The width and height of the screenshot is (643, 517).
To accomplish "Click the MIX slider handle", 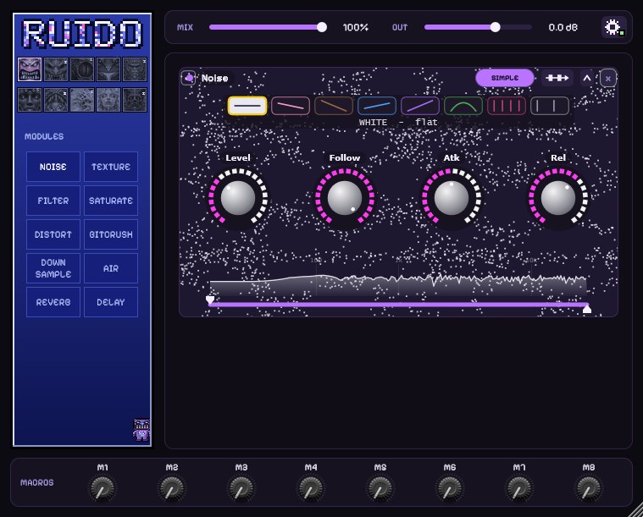I will point(322,27).
